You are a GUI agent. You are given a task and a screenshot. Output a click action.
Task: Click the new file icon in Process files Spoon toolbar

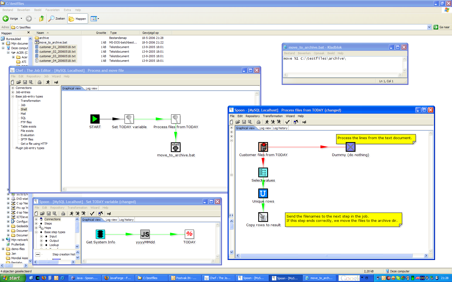(x=232, y=122)
